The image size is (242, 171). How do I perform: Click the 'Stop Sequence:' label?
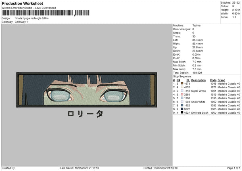tap(182, 77)
